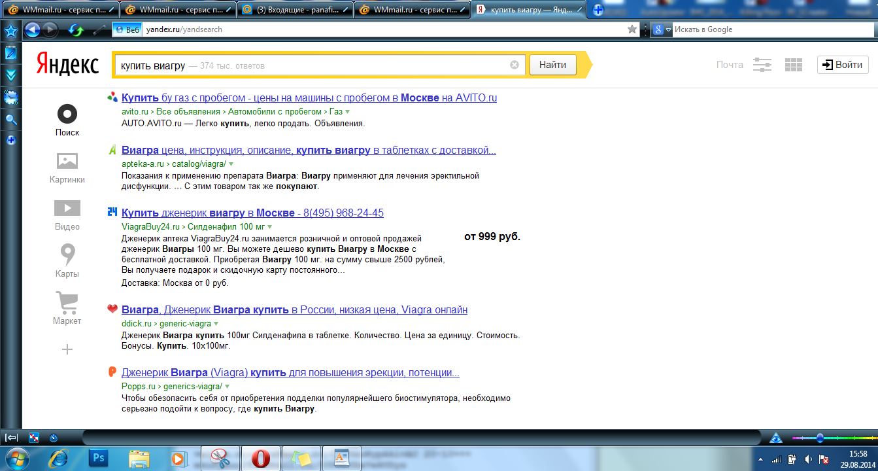Open the downloads panel with double-arrow icon
The height and width of the screenshot is (471, 878).
[x=11, y=75]
